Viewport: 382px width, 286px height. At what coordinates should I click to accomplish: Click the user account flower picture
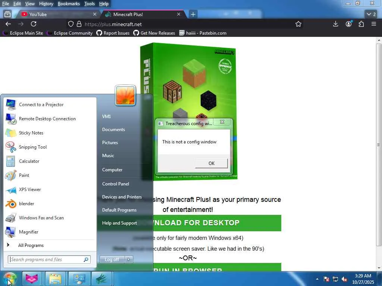(125, 96)
